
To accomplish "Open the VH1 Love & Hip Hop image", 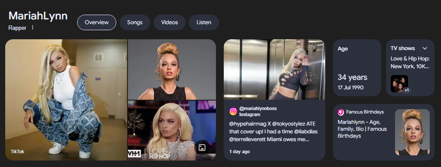I will tap(172, 130).
